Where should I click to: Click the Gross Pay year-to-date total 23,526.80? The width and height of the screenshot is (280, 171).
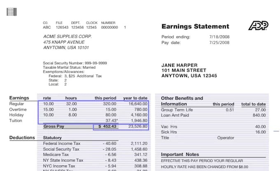tap(138, 127)
